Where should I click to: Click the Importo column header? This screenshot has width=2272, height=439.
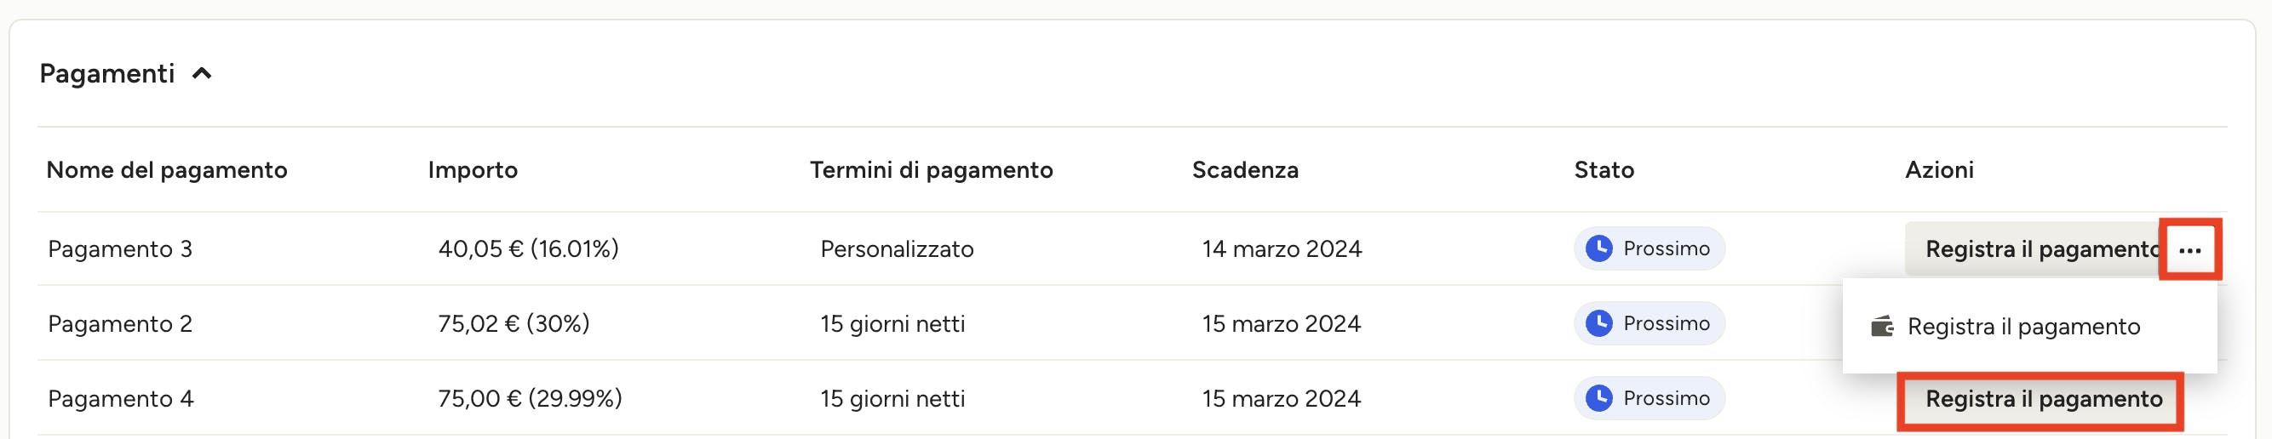(472, 170)
